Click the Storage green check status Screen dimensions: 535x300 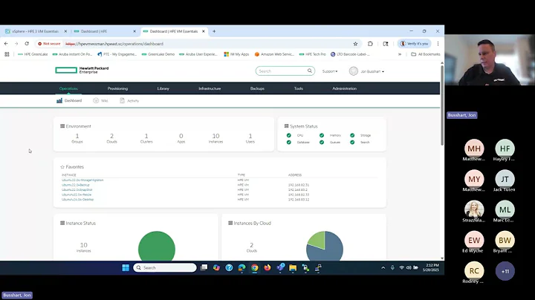[352, 135]
